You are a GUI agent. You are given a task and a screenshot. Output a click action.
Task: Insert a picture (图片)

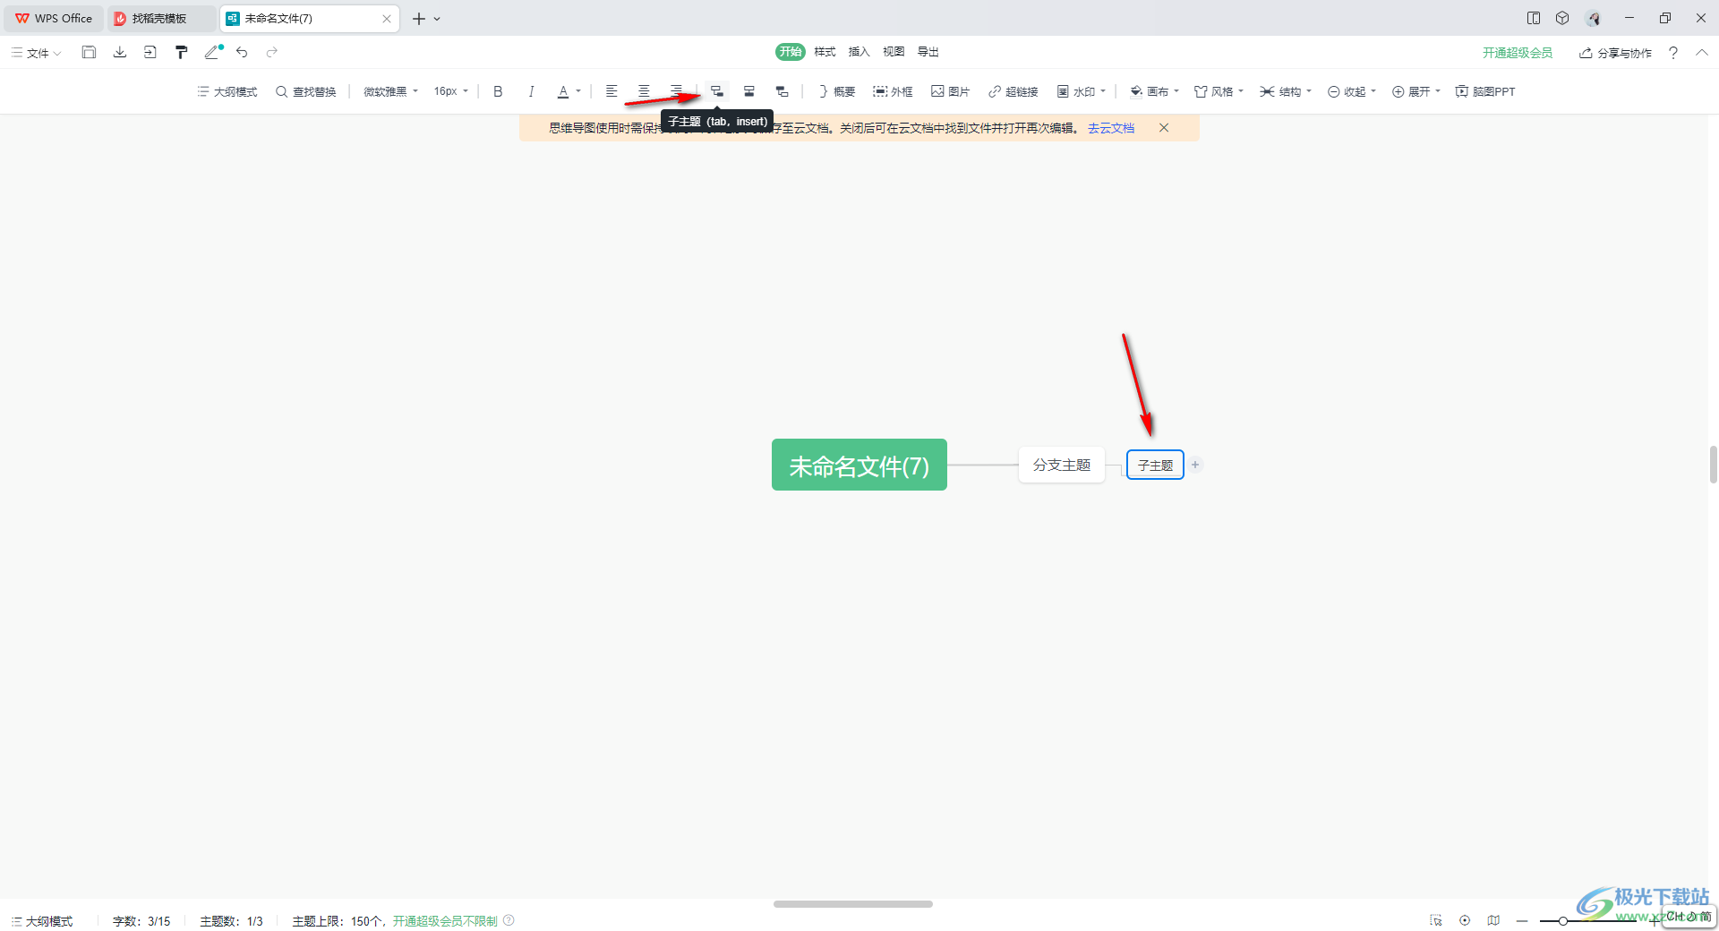951,91
